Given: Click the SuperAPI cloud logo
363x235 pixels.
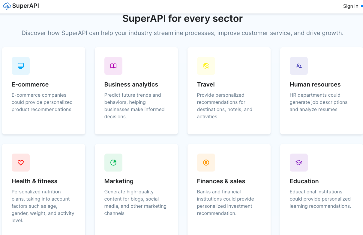Looking at the screenshot, I should (7, 6).
